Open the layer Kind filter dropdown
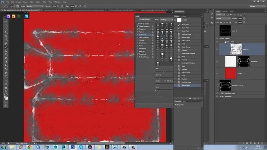 click(221, 15)
